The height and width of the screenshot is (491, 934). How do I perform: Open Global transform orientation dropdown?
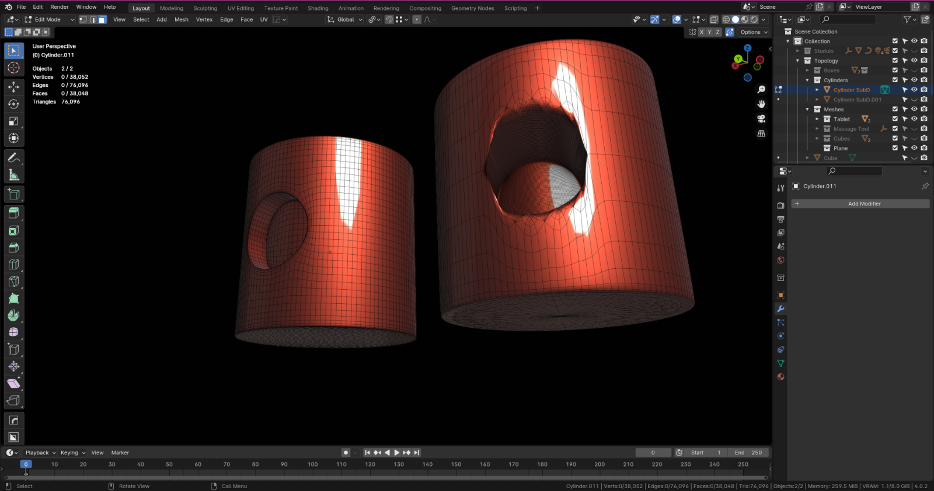344,19
